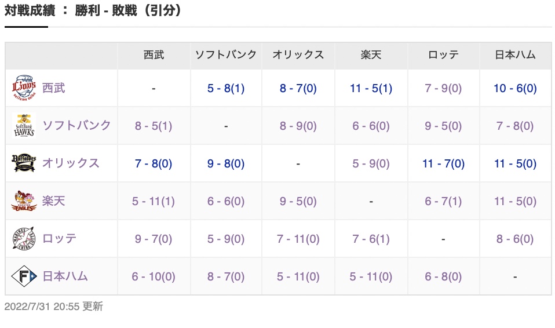Viewport: 555px width, 328px height.
Task: Open the 日本ハム team link in the row header
Action: tap(65, 276)
